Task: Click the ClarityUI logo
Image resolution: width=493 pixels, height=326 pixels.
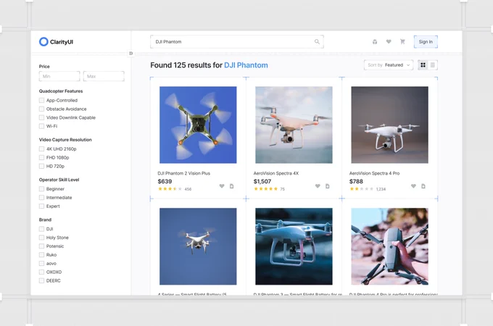Action: [56, 42]
